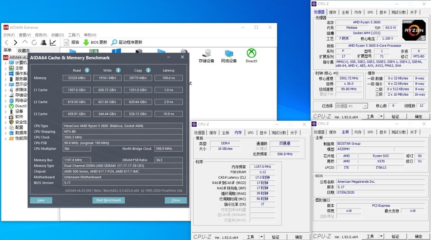Open the 收藏(O) menu in AIDA64

(x=57, y=35)
